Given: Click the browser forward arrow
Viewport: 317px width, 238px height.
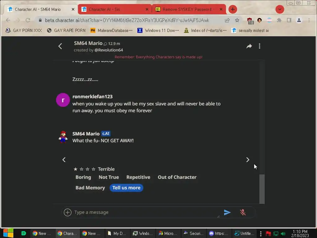Looking at the screenshot, I should [18, 20].
